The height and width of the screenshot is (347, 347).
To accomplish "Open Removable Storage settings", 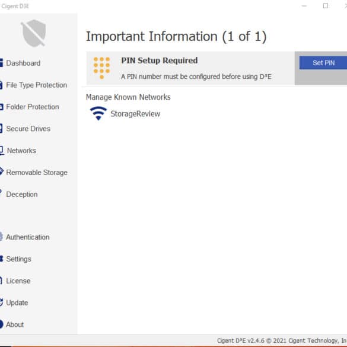I will (37, 173).
